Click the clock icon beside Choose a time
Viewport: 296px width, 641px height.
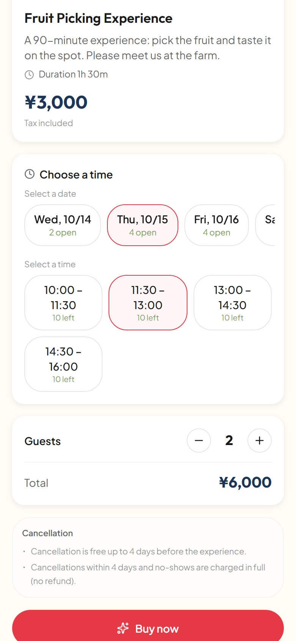[30, 174]
